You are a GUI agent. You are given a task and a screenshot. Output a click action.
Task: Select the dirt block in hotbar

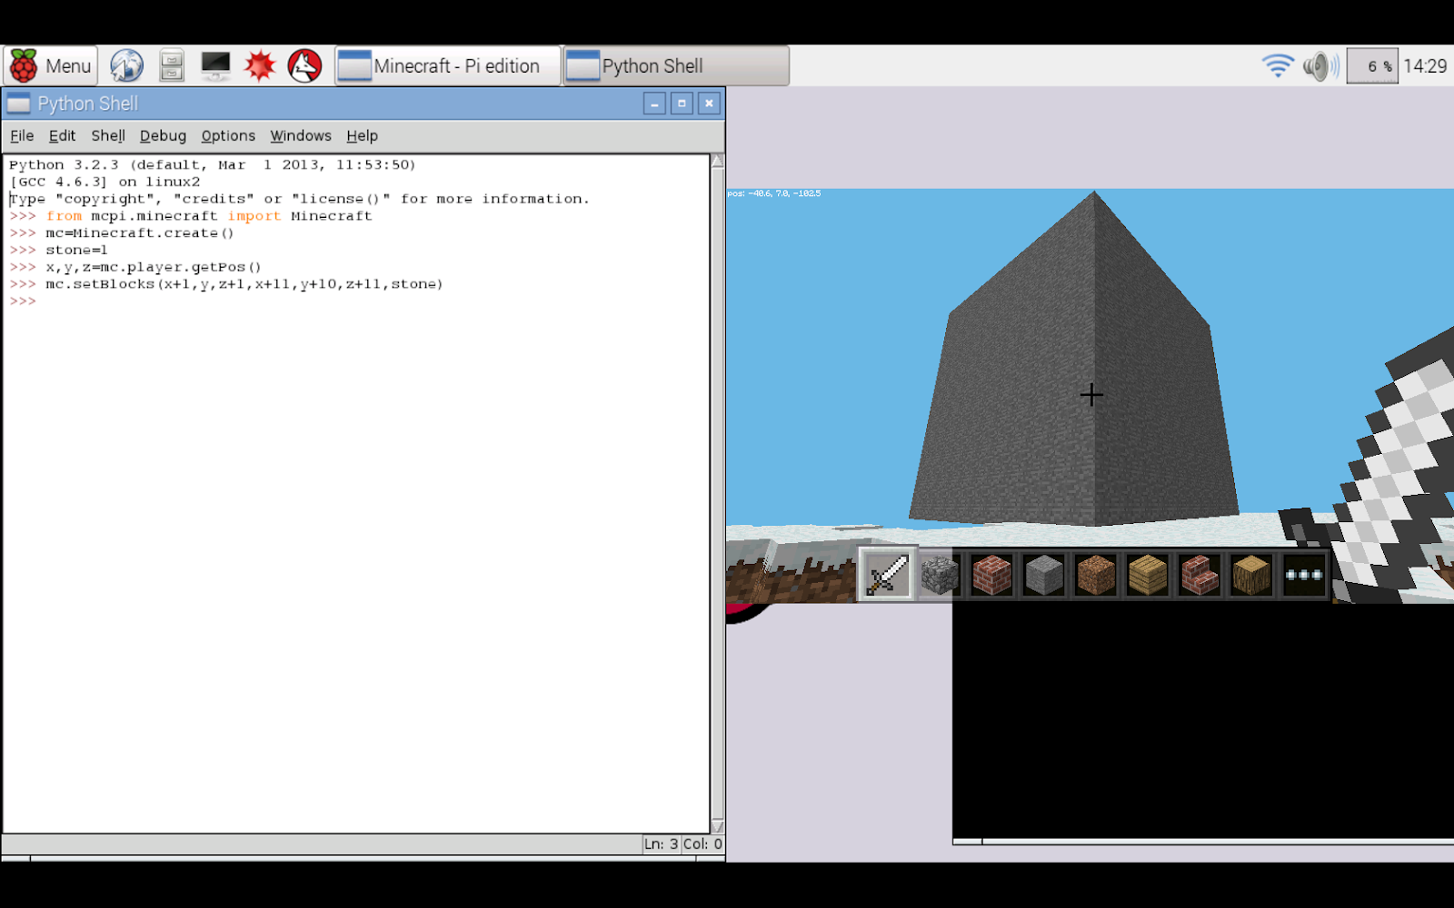(1095, 575)
